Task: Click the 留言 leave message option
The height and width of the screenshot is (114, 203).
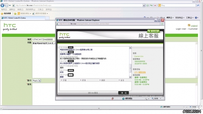Action: pos(121,80)
